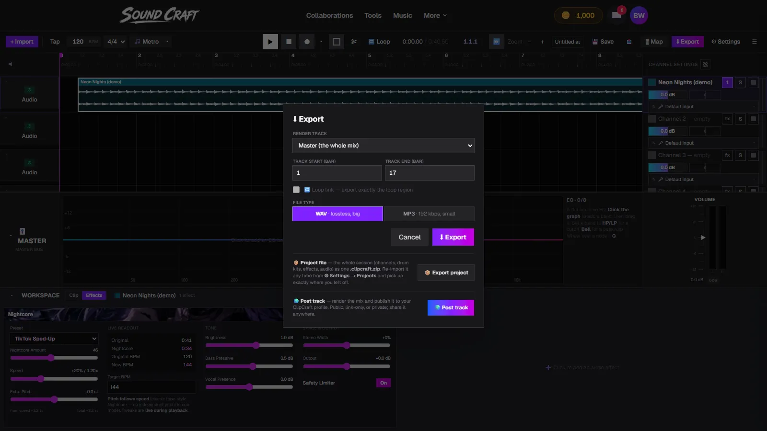
Task: Select WAV lossless file type
Action: coord(337,214)
